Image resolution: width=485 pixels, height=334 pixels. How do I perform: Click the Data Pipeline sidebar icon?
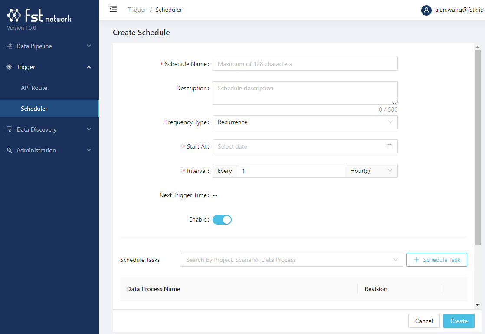click(10, 46)
